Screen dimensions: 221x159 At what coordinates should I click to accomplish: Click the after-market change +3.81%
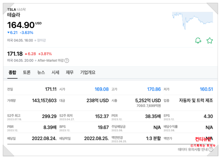45,54
